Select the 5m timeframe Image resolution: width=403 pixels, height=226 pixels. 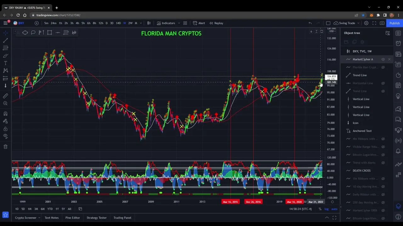(46, 23)
